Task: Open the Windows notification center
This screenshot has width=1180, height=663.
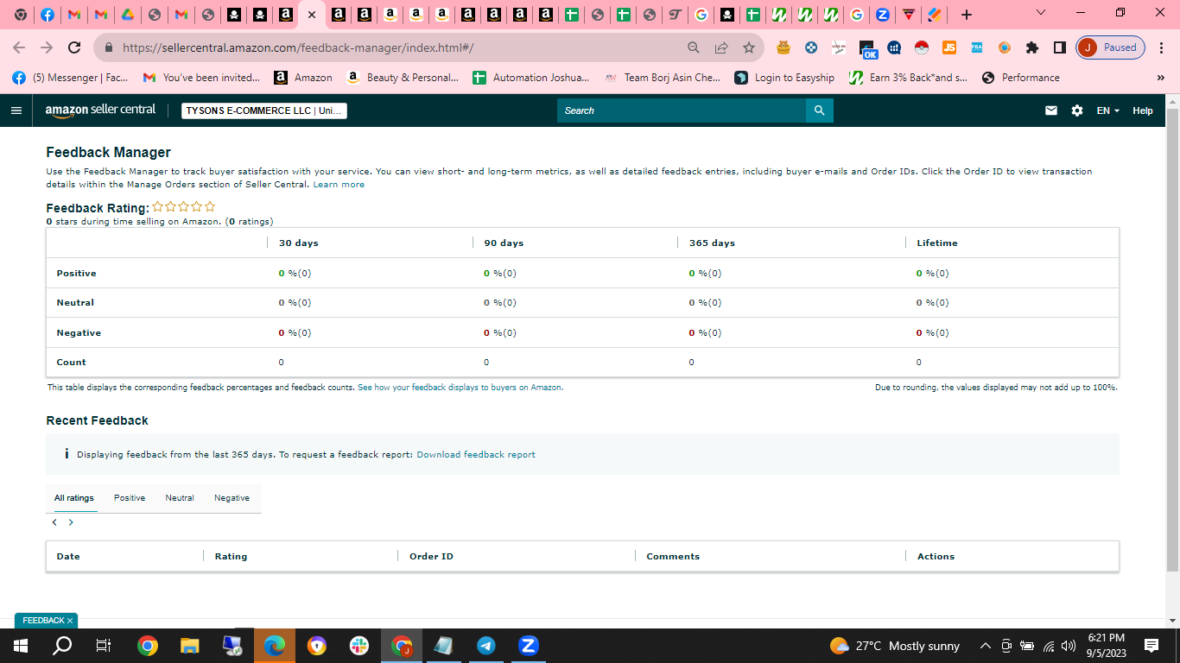Action: [x=1151, y=646]
